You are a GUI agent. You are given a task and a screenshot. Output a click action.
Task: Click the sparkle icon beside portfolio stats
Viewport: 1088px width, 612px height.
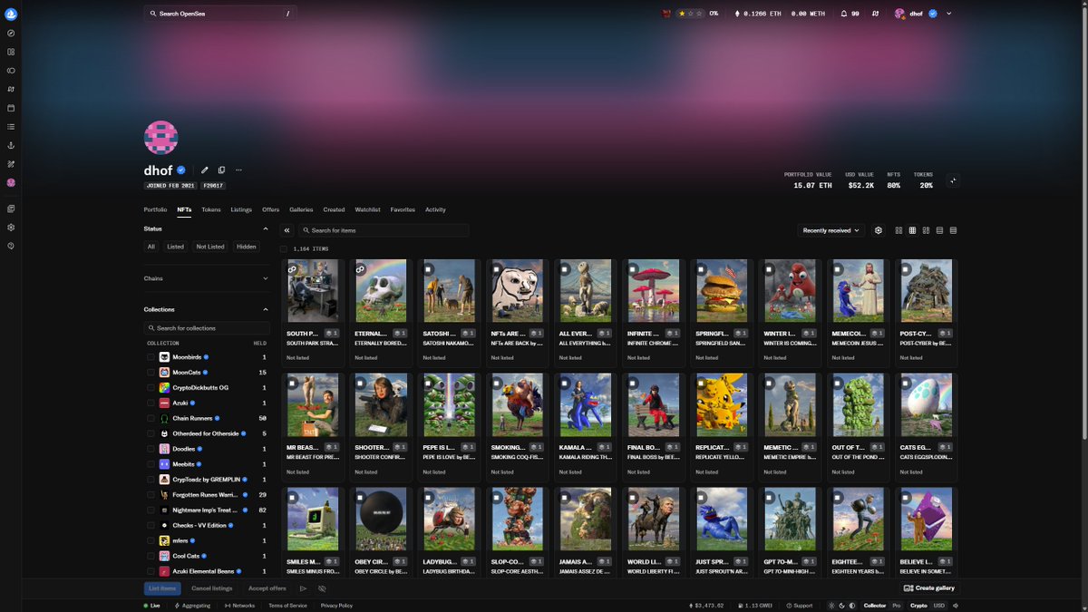pyautogui.click(x=953, y=180)
